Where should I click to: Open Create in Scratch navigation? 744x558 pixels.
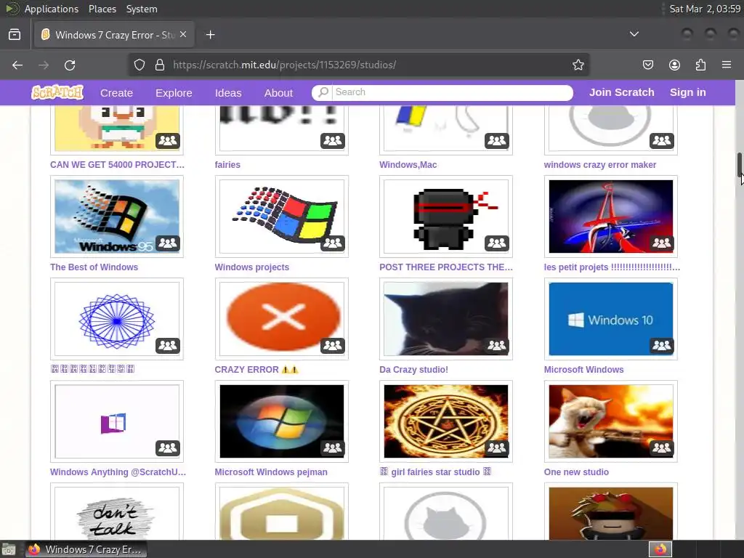[116, 92]
